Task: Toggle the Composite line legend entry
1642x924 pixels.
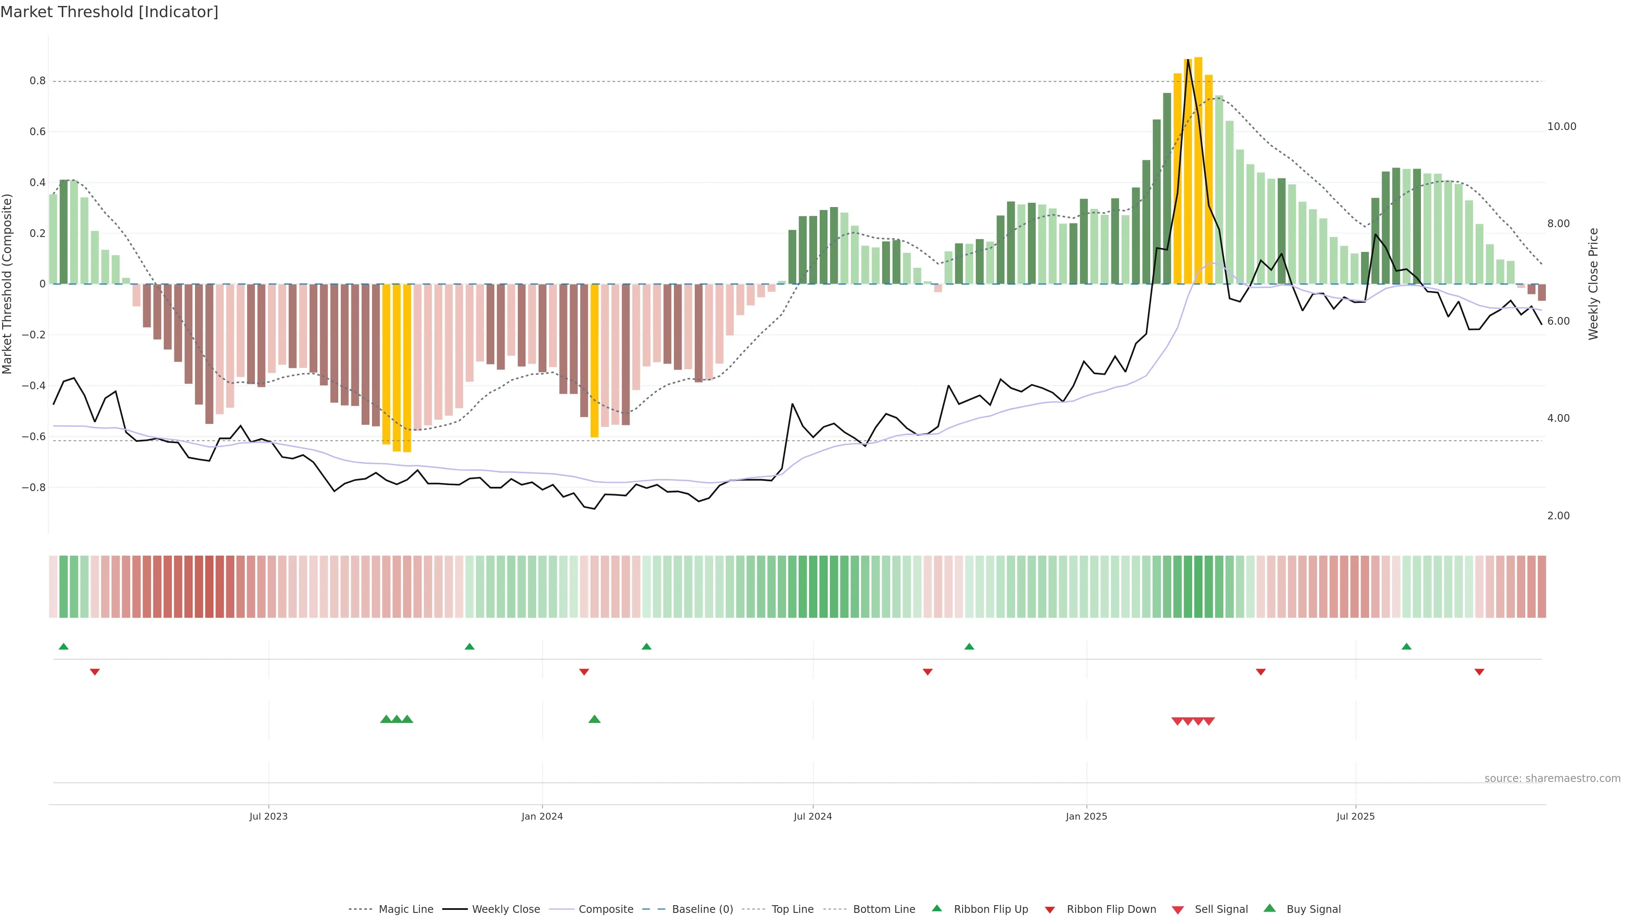Action: tap(605, 909)
